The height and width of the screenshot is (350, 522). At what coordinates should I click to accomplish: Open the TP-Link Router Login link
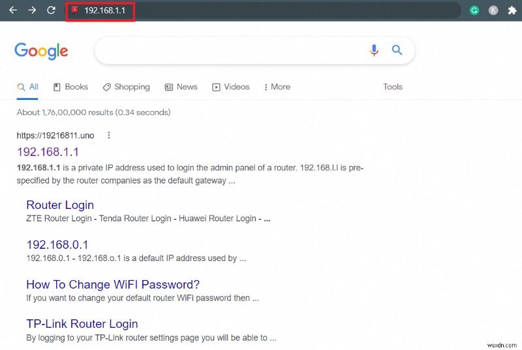click(82, 324)
